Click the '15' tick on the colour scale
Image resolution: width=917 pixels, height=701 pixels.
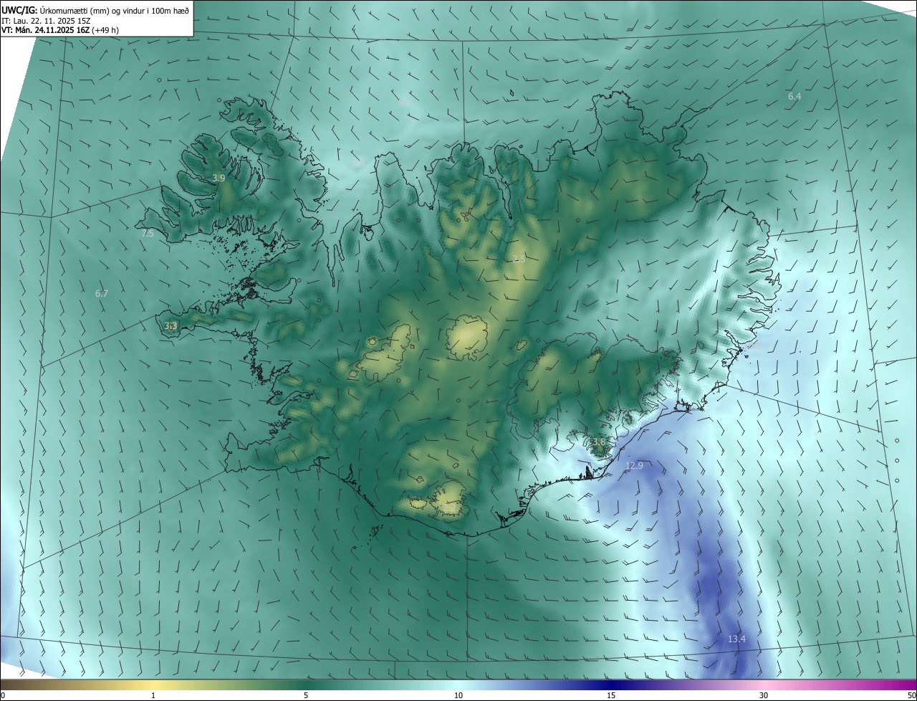611,695
